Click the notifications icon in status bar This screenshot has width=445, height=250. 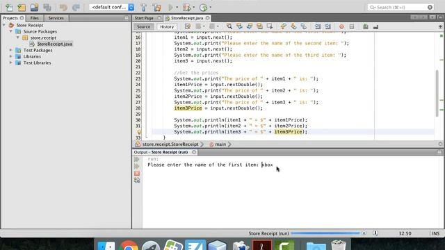coord(375,233)
